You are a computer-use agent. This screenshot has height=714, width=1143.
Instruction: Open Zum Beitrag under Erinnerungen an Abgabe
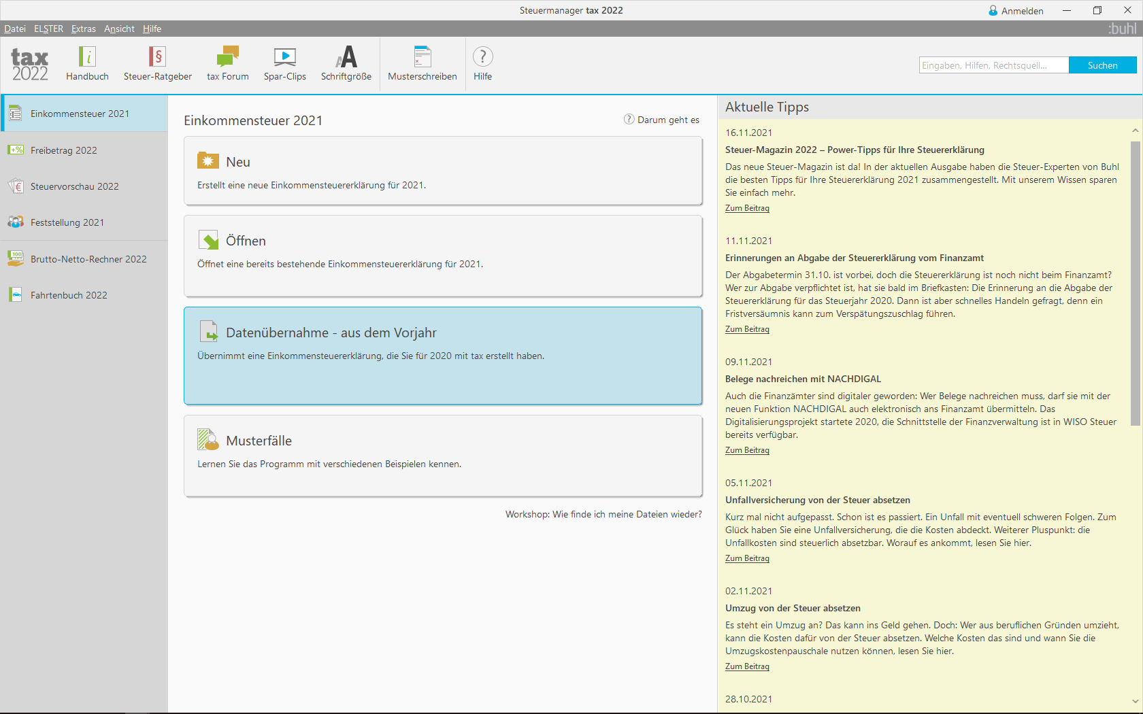[x=747, y=329]
